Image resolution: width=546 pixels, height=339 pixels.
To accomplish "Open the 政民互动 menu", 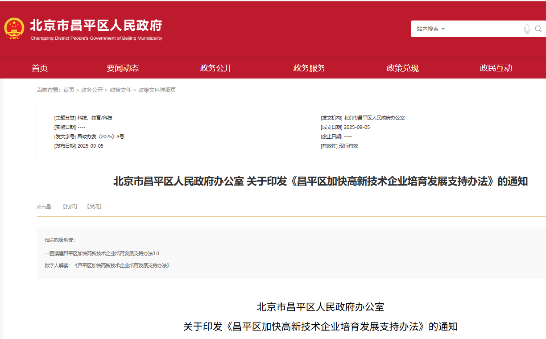I will click(x=496, y=68).
